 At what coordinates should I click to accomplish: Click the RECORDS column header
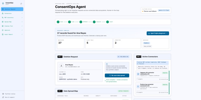click(x=86, y=96)
